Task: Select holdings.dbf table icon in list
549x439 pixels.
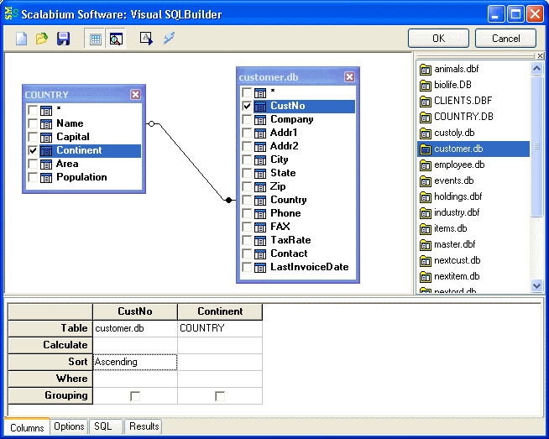Action: pos(426,196)
